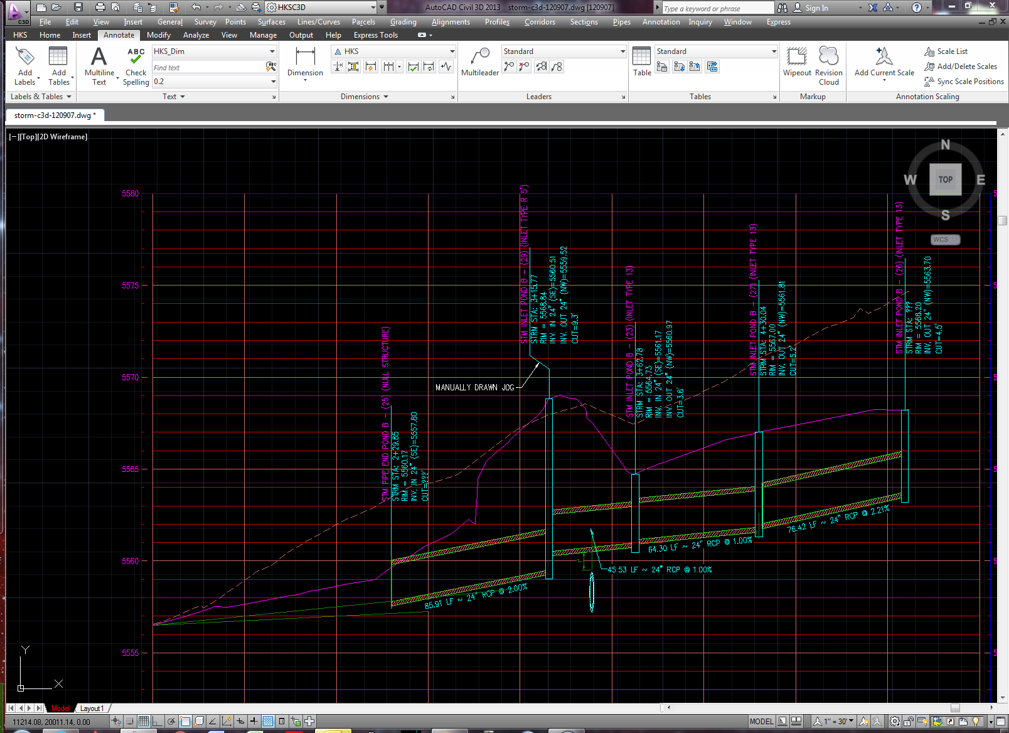This screenshot has width=1009, height=733.
Task: Select the Wipeout tool
Action: coord(797,62)
